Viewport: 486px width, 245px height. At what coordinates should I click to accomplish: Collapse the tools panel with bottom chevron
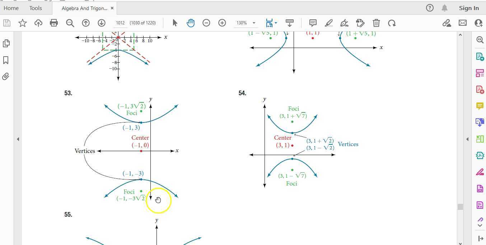click(x=480, y=225)
